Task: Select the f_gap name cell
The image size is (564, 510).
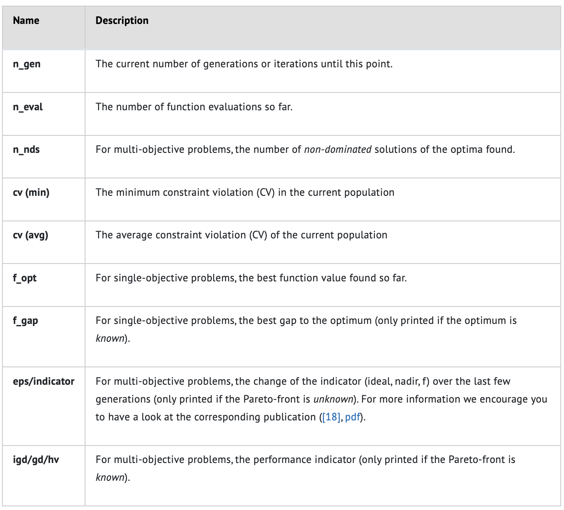Action: 26,321
